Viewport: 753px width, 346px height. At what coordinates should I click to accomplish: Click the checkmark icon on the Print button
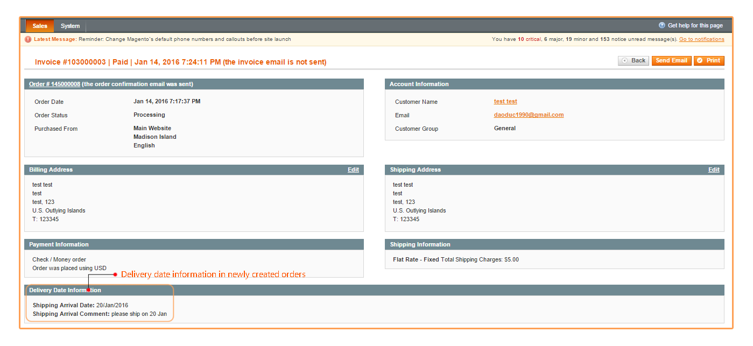click(x=699, y=60)
